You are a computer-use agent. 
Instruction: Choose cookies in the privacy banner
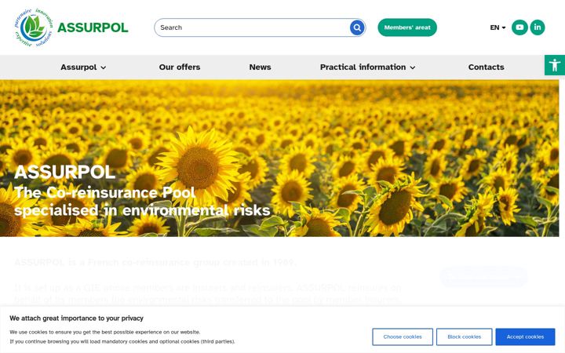403,337
